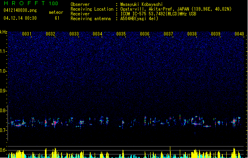Click time marker 0035
Viewport: 248px width, 158px height.
[121, 34]
